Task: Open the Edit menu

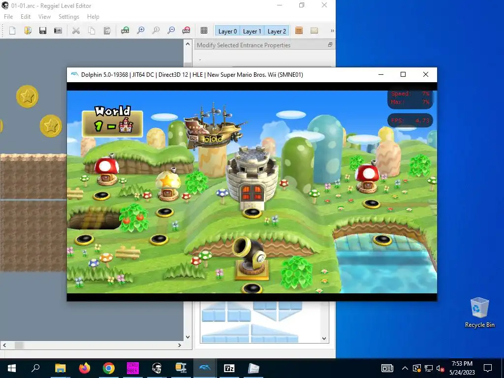Action: 26,17
